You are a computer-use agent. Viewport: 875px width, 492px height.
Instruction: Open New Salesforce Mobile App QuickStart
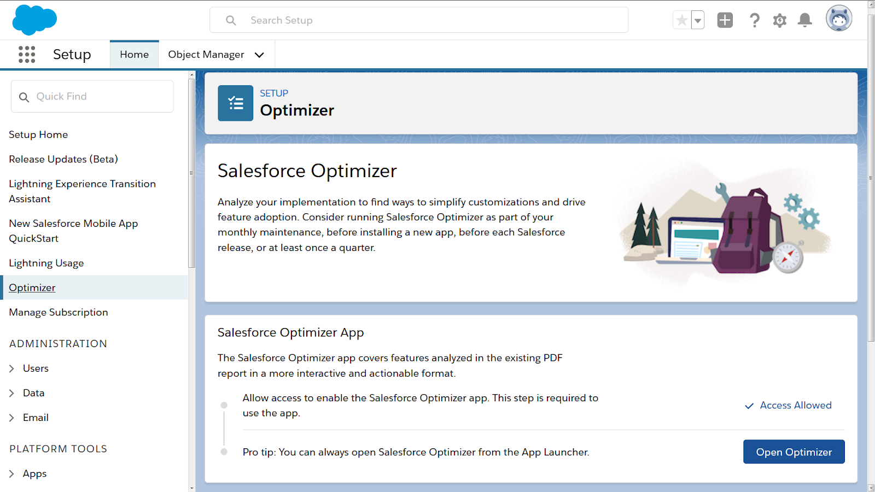[73, 231]
